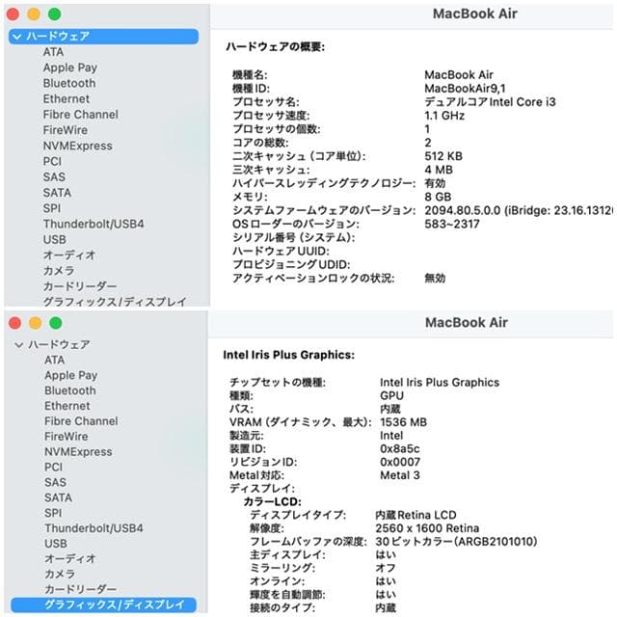617x617 pixels.
Task: Click the revision ID 0x0007 value
Action: [x=400, y=463]
